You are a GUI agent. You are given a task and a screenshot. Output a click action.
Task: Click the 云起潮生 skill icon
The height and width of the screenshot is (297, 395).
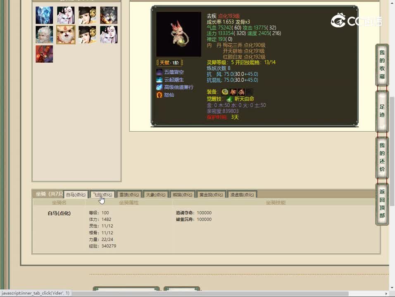point(159,80)
